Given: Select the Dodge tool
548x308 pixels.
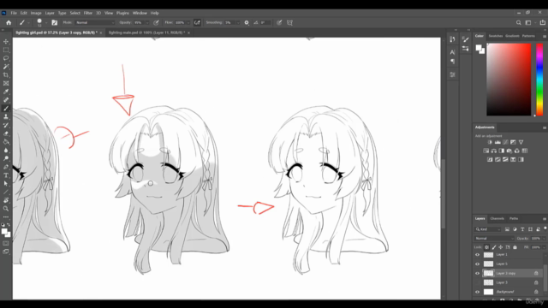Looking at the screenshot, I should (6, 159).
